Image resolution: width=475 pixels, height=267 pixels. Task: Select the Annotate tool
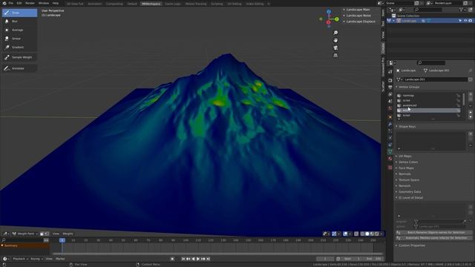tap(20, 68)
